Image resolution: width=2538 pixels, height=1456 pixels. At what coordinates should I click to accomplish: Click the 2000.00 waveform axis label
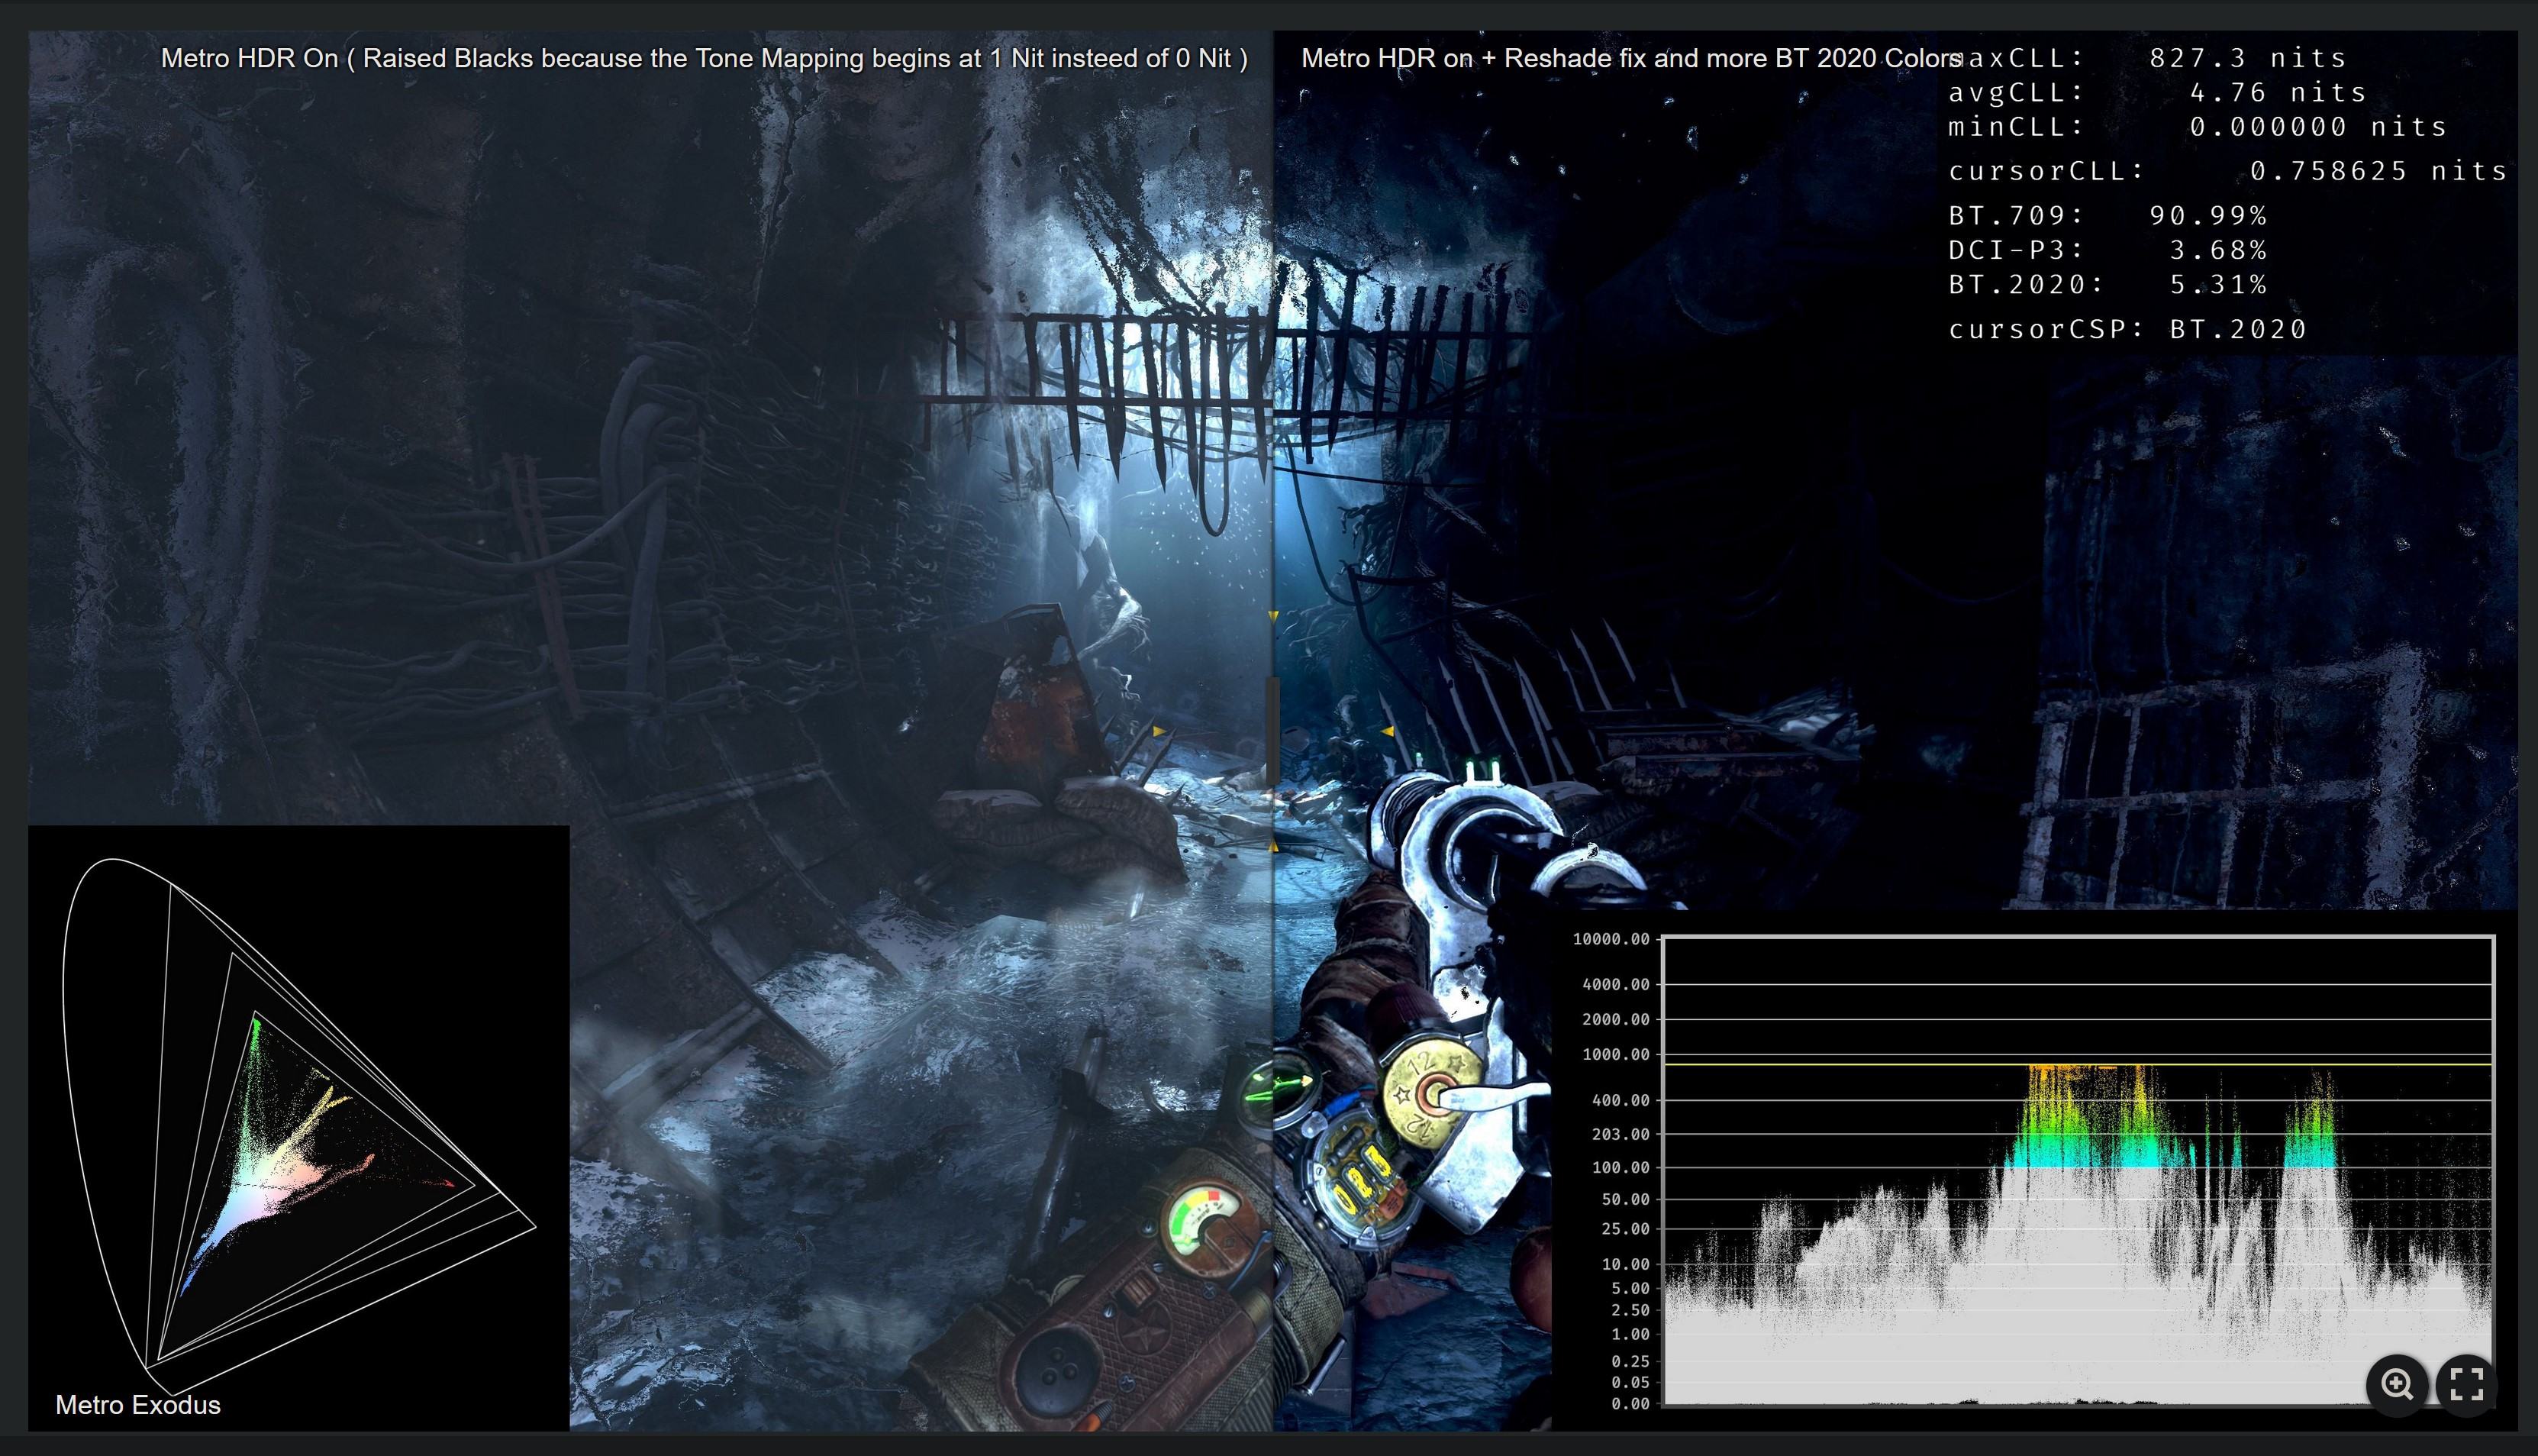pyautogui.click(x=1615, y=1020)
